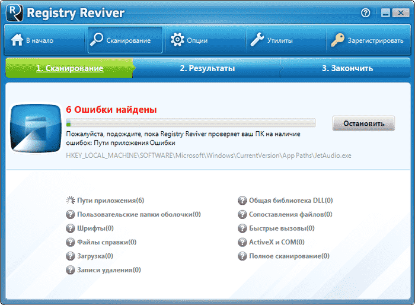Click the magnifier icon for Сканирование
Image resolution: width=415 pixels, height=305 pixels.
pyautogui.click(x=97, y=40)
